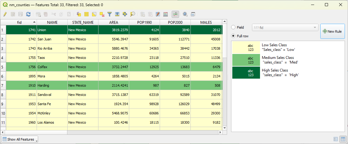
Task: Open the actions icon
Action: tap(185, 14)
